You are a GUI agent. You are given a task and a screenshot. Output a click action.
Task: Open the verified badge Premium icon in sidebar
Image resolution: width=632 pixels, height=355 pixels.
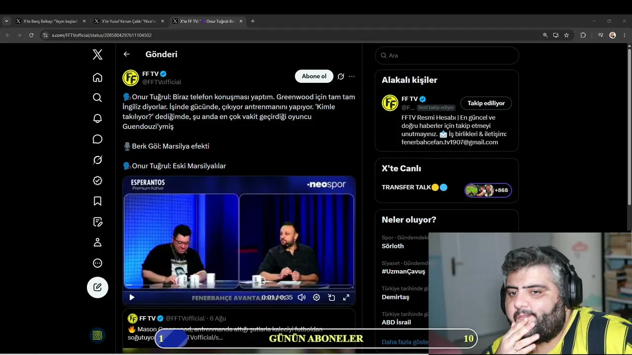pyautogui.click(x=98, y=180)
